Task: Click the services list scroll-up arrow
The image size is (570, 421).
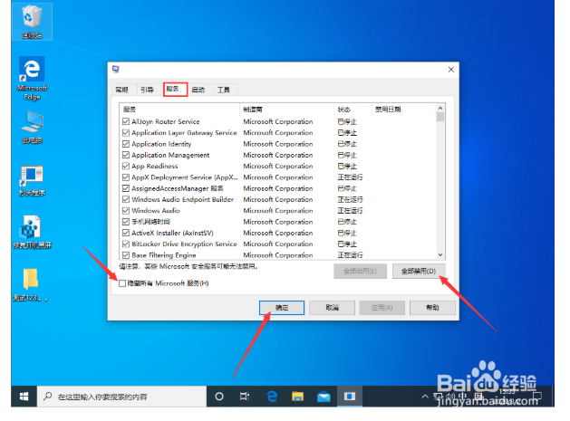Action: pos(440,108)
